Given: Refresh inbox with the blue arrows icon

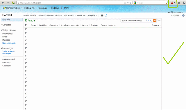Looking at the screenshot, I should click(106, 15).
